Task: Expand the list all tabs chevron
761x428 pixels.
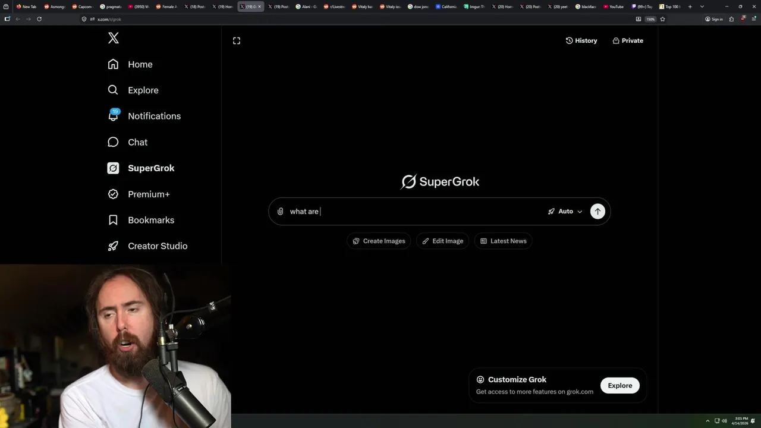Action: click(x=702, y=7)
